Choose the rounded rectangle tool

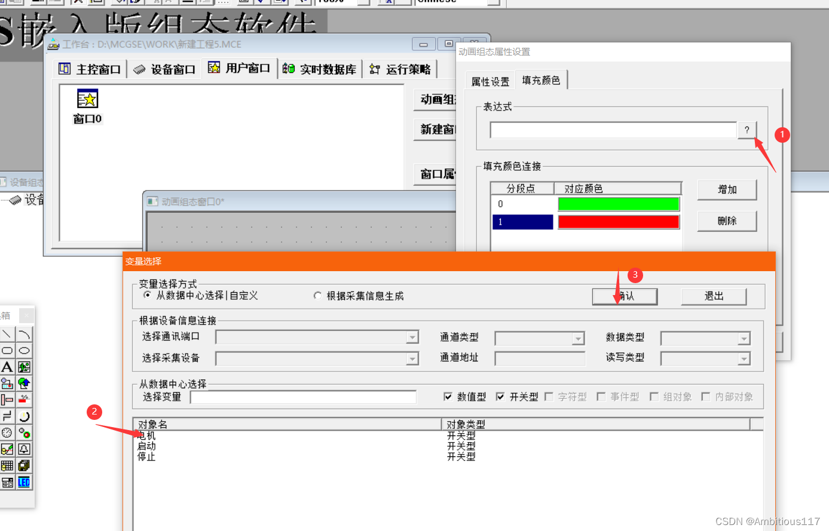coord(7,351)
